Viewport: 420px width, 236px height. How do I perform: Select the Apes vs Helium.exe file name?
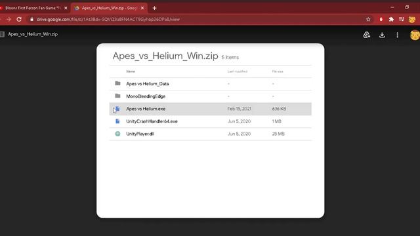(146, 109)
